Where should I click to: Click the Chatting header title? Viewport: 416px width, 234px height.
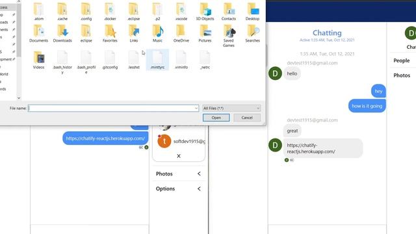[327, 33]
